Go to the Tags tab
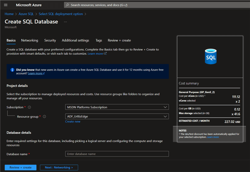The width and height of the screenshot is (250, 172). (99, 40)
